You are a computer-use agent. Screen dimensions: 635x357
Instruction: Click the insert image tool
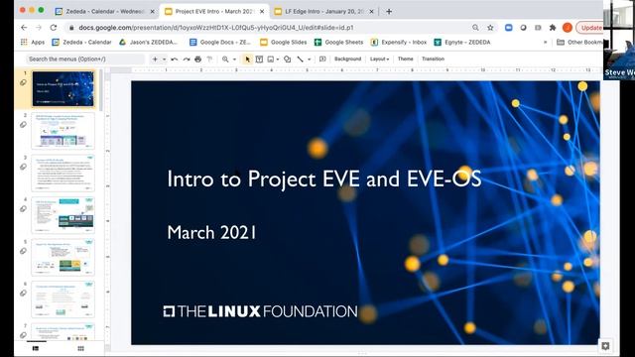pos(271,59)
